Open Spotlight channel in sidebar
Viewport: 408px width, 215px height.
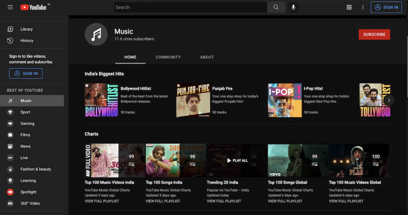click(x=32, y=192)
